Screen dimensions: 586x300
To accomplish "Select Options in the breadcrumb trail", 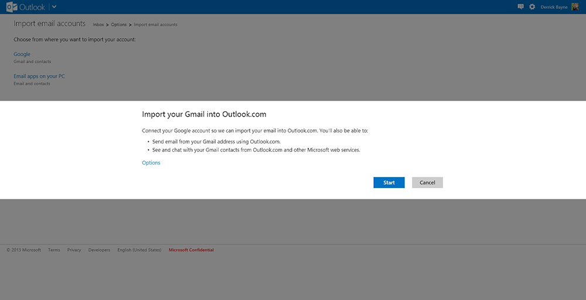I will pyautogui.click(x=119, y=25).
